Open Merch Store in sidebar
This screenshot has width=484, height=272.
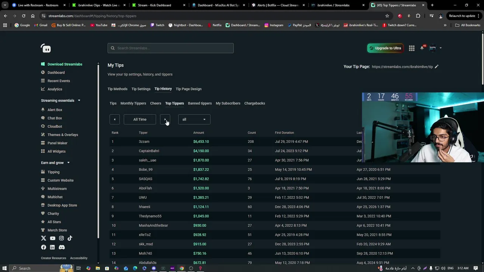click(57, 230)
